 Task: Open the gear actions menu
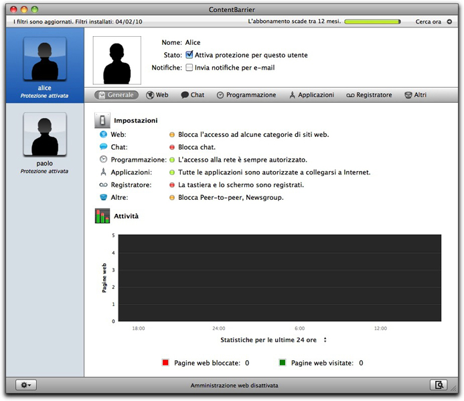[x=25, y=385]
